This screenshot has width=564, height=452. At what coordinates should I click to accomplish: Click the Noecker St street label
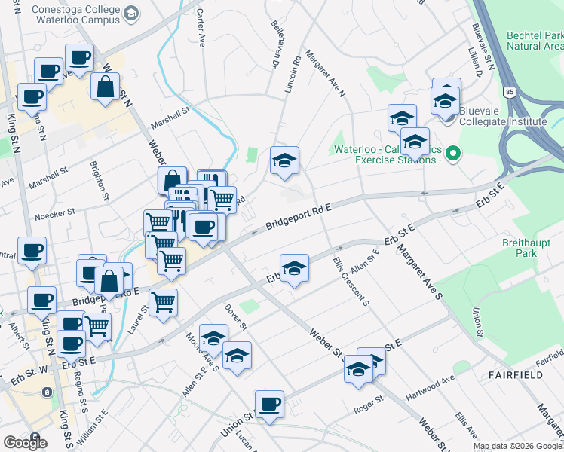[x=55, y=214]
